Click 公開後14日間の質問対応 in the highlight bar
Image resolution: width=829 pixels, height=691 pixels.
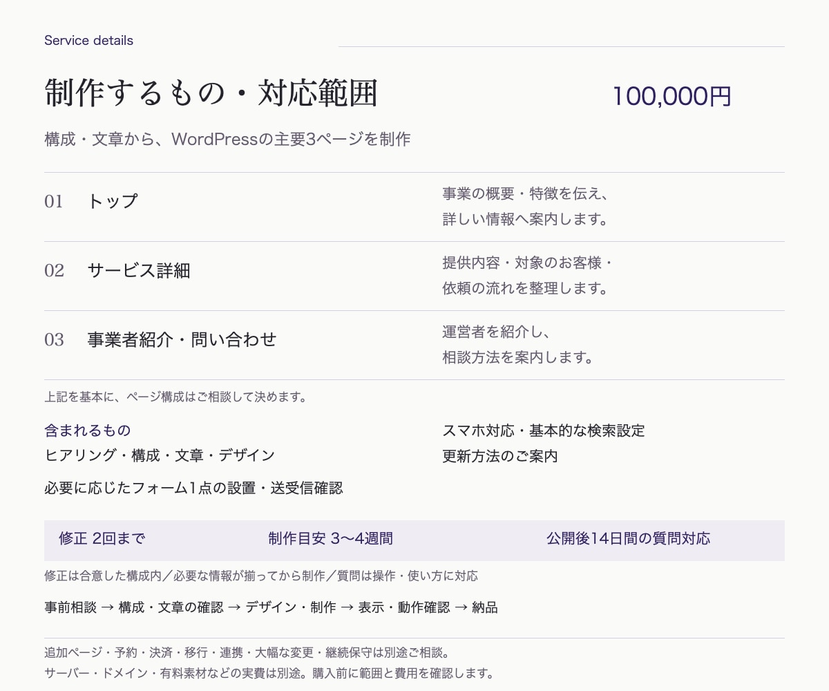tap(628, 538)
